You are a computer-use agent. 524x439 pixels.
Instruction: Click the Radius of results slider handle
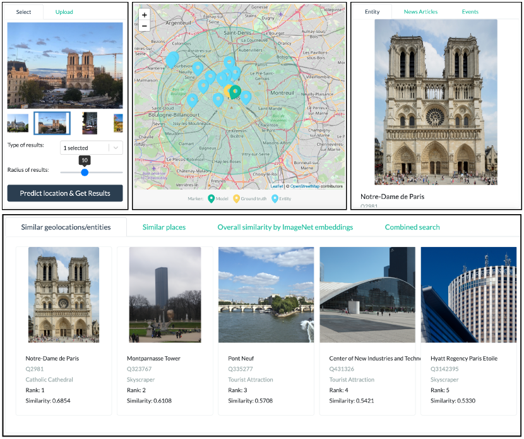[85, 172]
